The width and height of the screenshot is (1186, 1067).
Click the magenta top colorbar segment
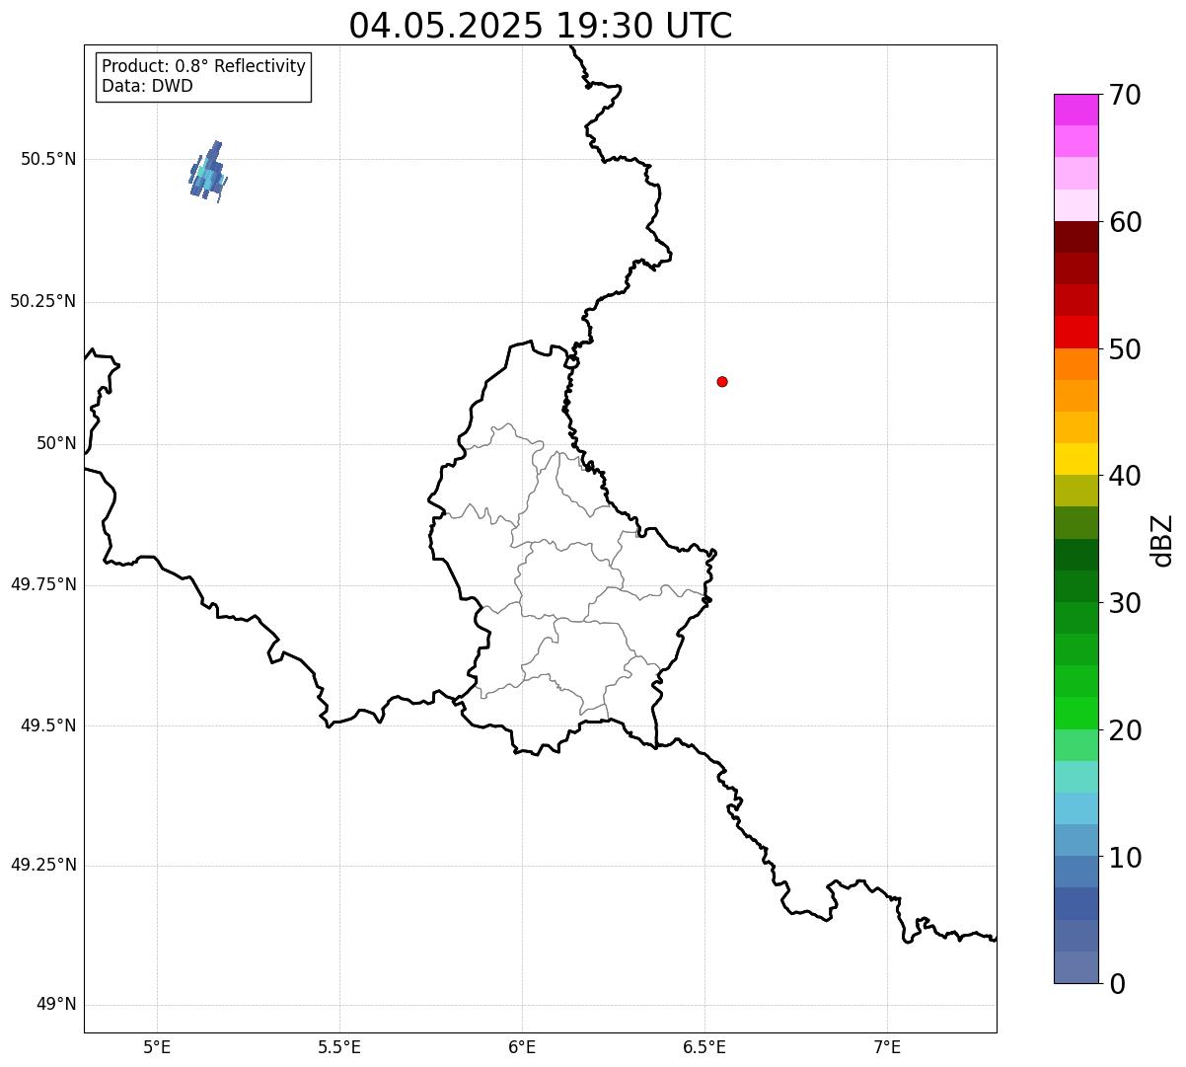tap(1075, 110)
